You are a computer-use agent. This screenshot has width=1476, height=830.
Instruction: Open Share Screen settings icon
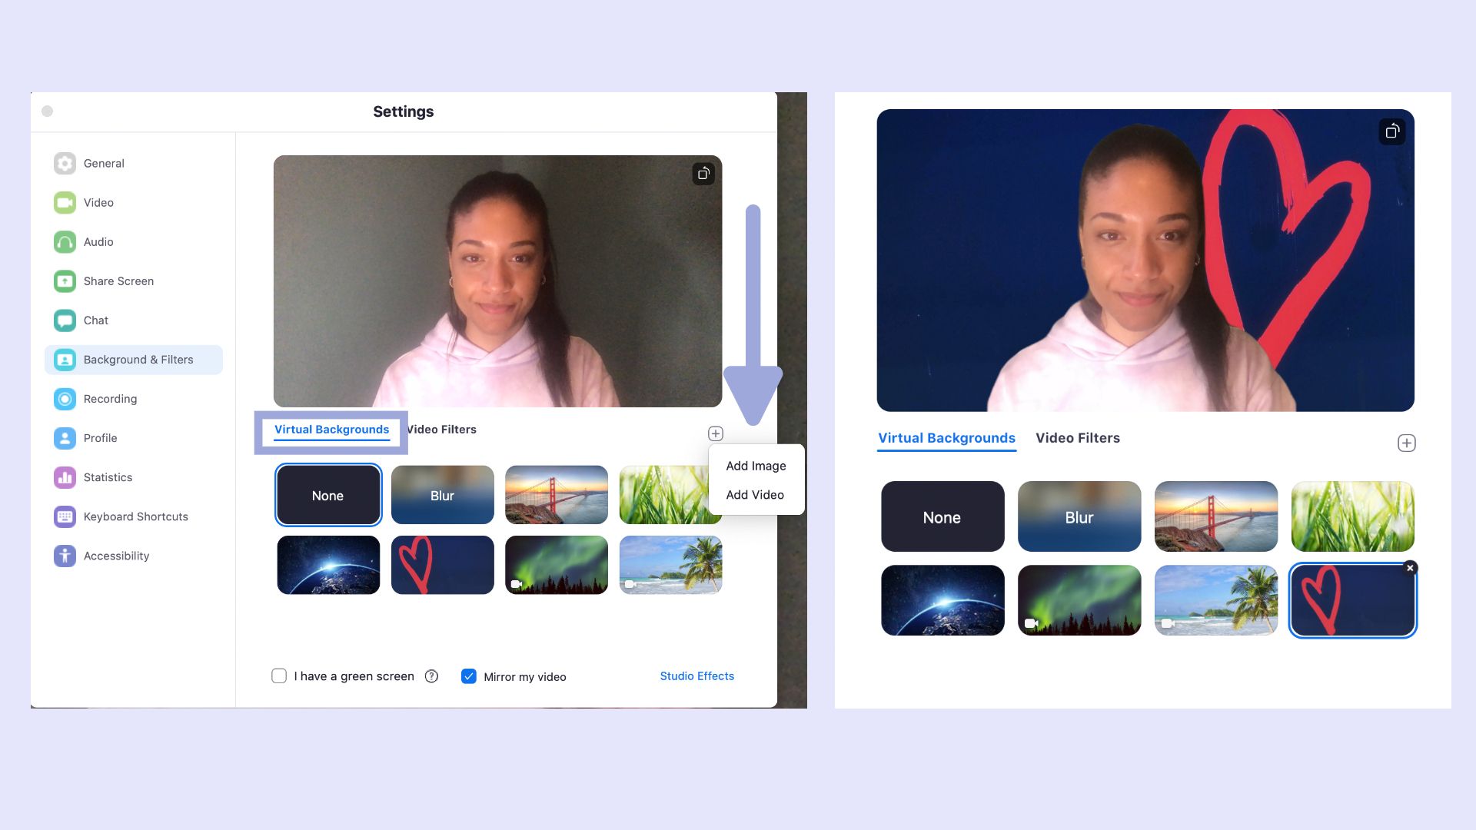coord(65,281)
